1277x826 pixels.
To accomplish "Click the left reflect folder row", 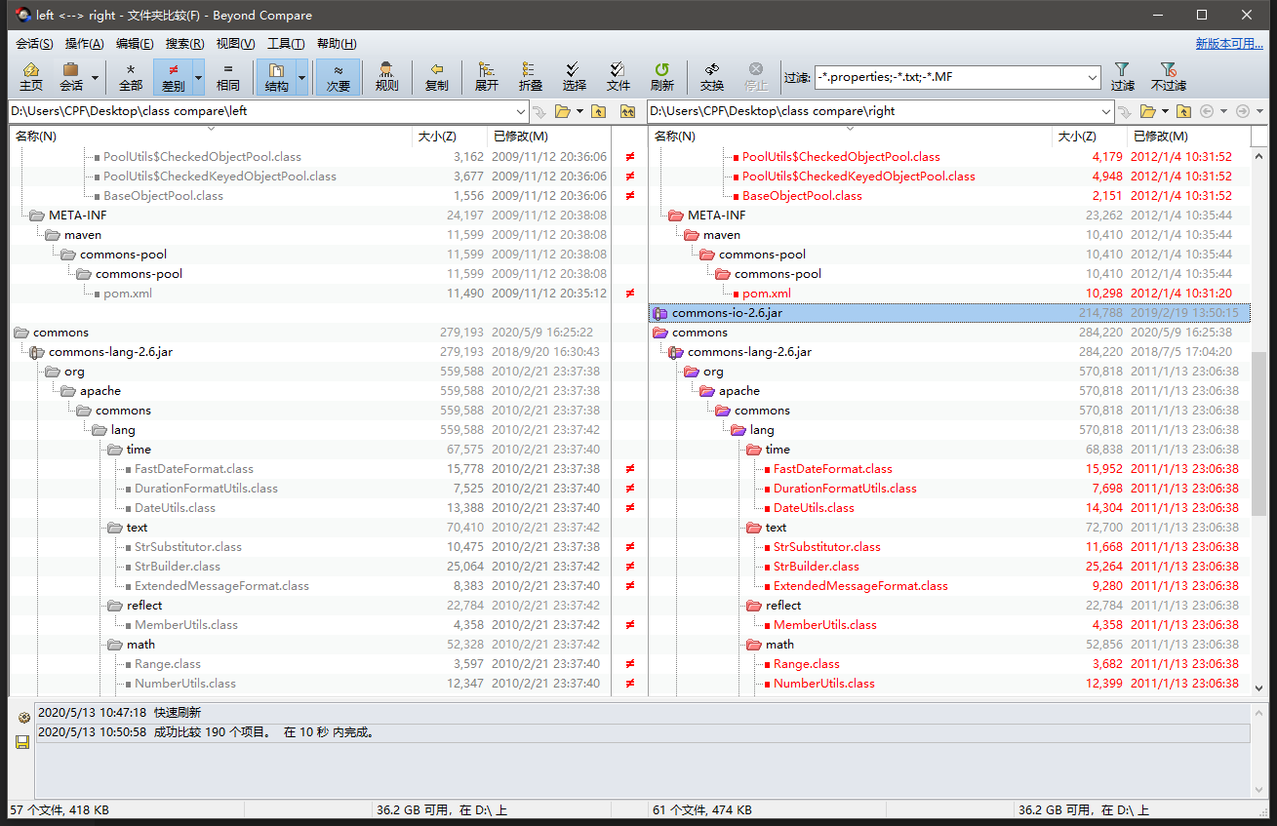I will coord(310,606).
